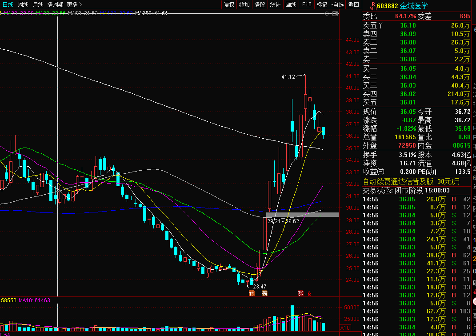Click the 量比 value 0.60
Viewport: 476px width, 336px height.
[x=464, y=137]
